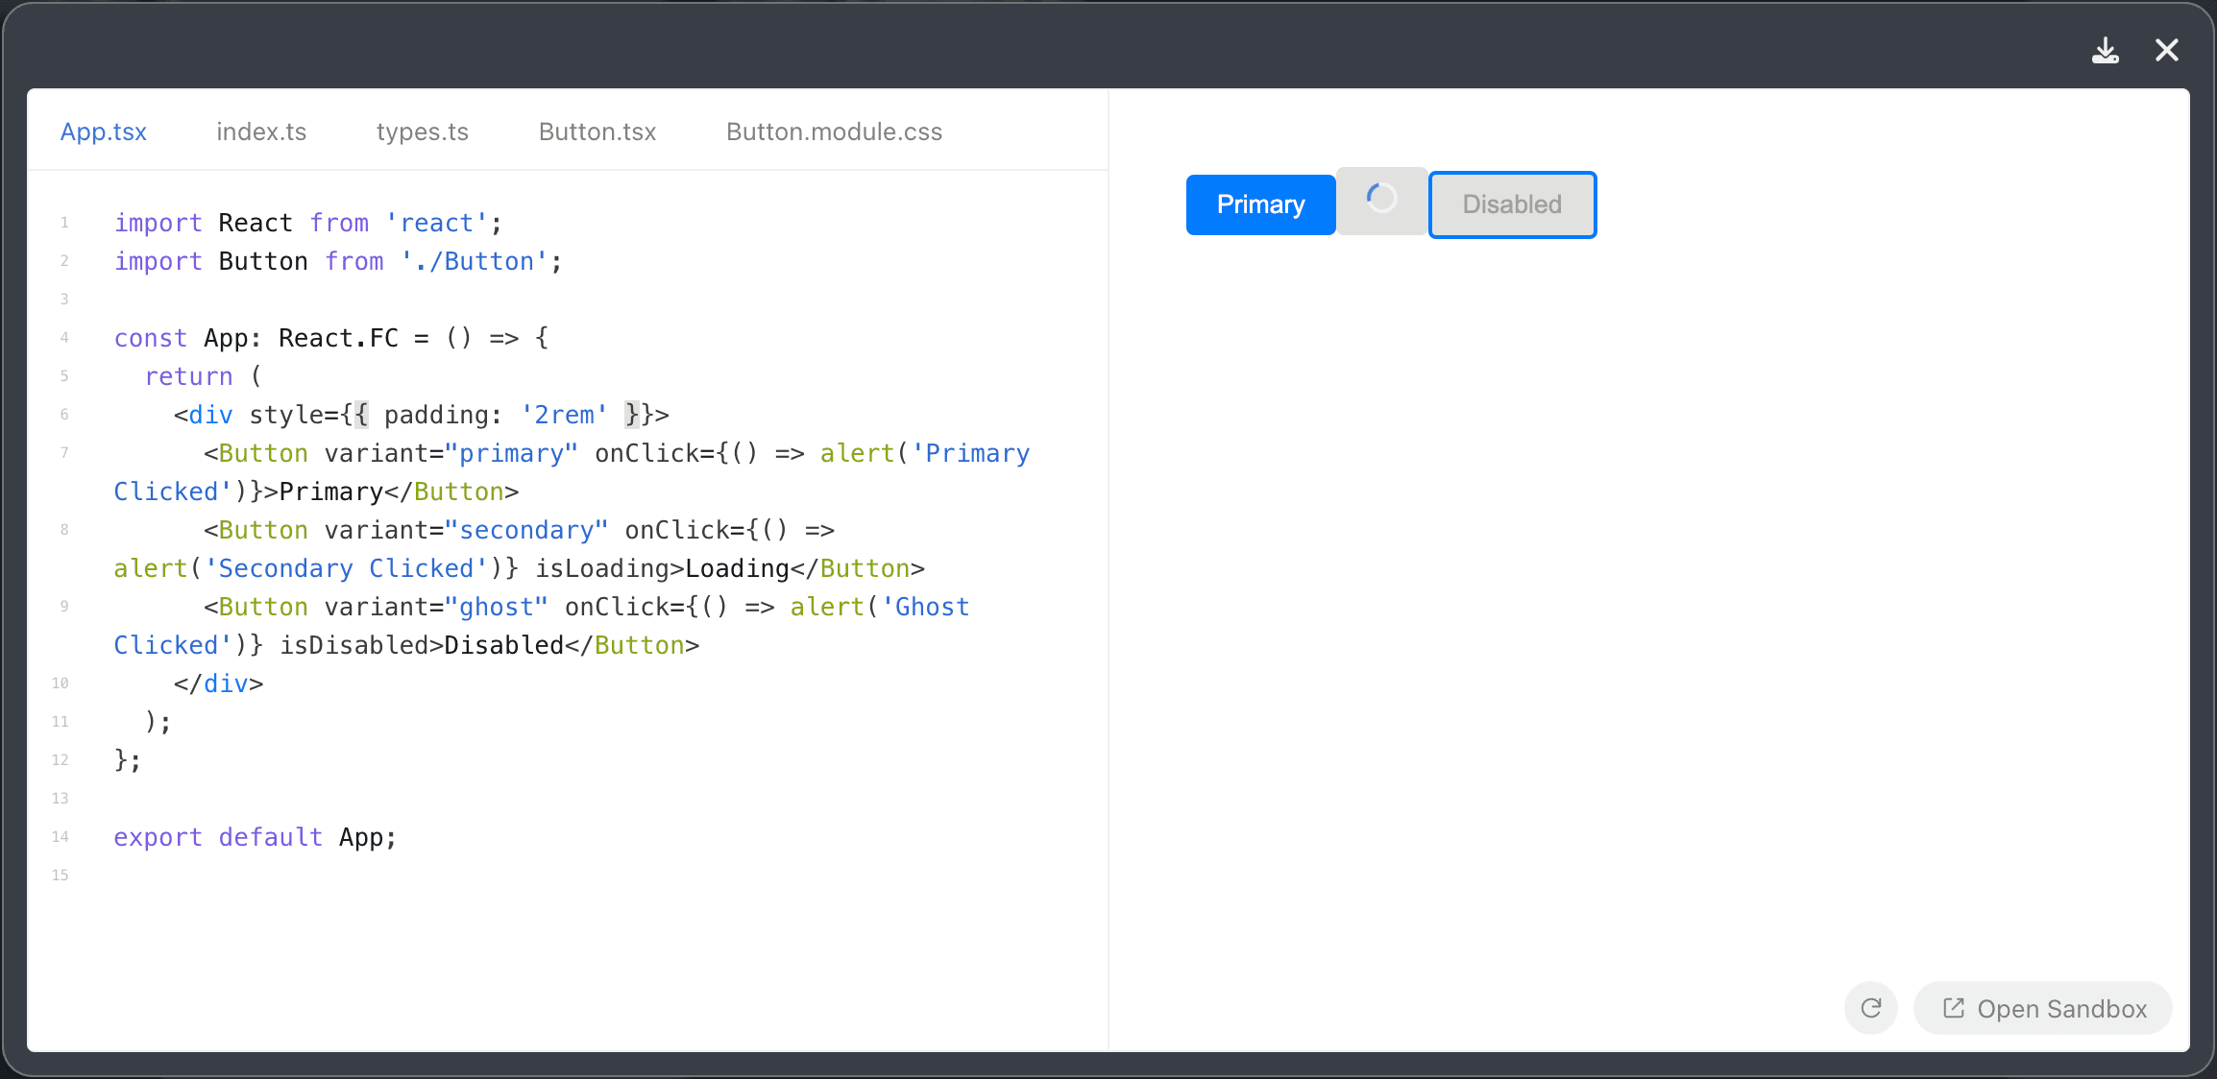Click the Disabled button in the preview

pyautogui.click(x=1511, y=204)
